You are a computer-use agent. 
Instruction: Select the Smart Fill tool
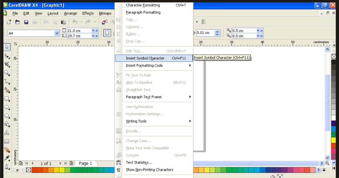[x=7, y=90]
